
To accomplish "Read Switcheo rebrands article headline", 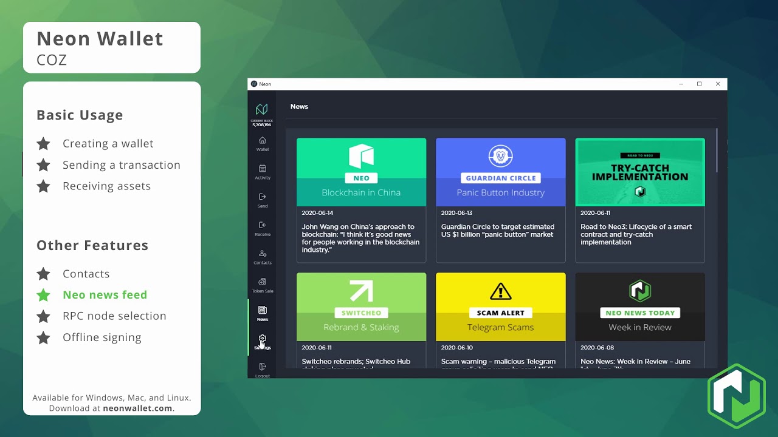I will [356, 363].
